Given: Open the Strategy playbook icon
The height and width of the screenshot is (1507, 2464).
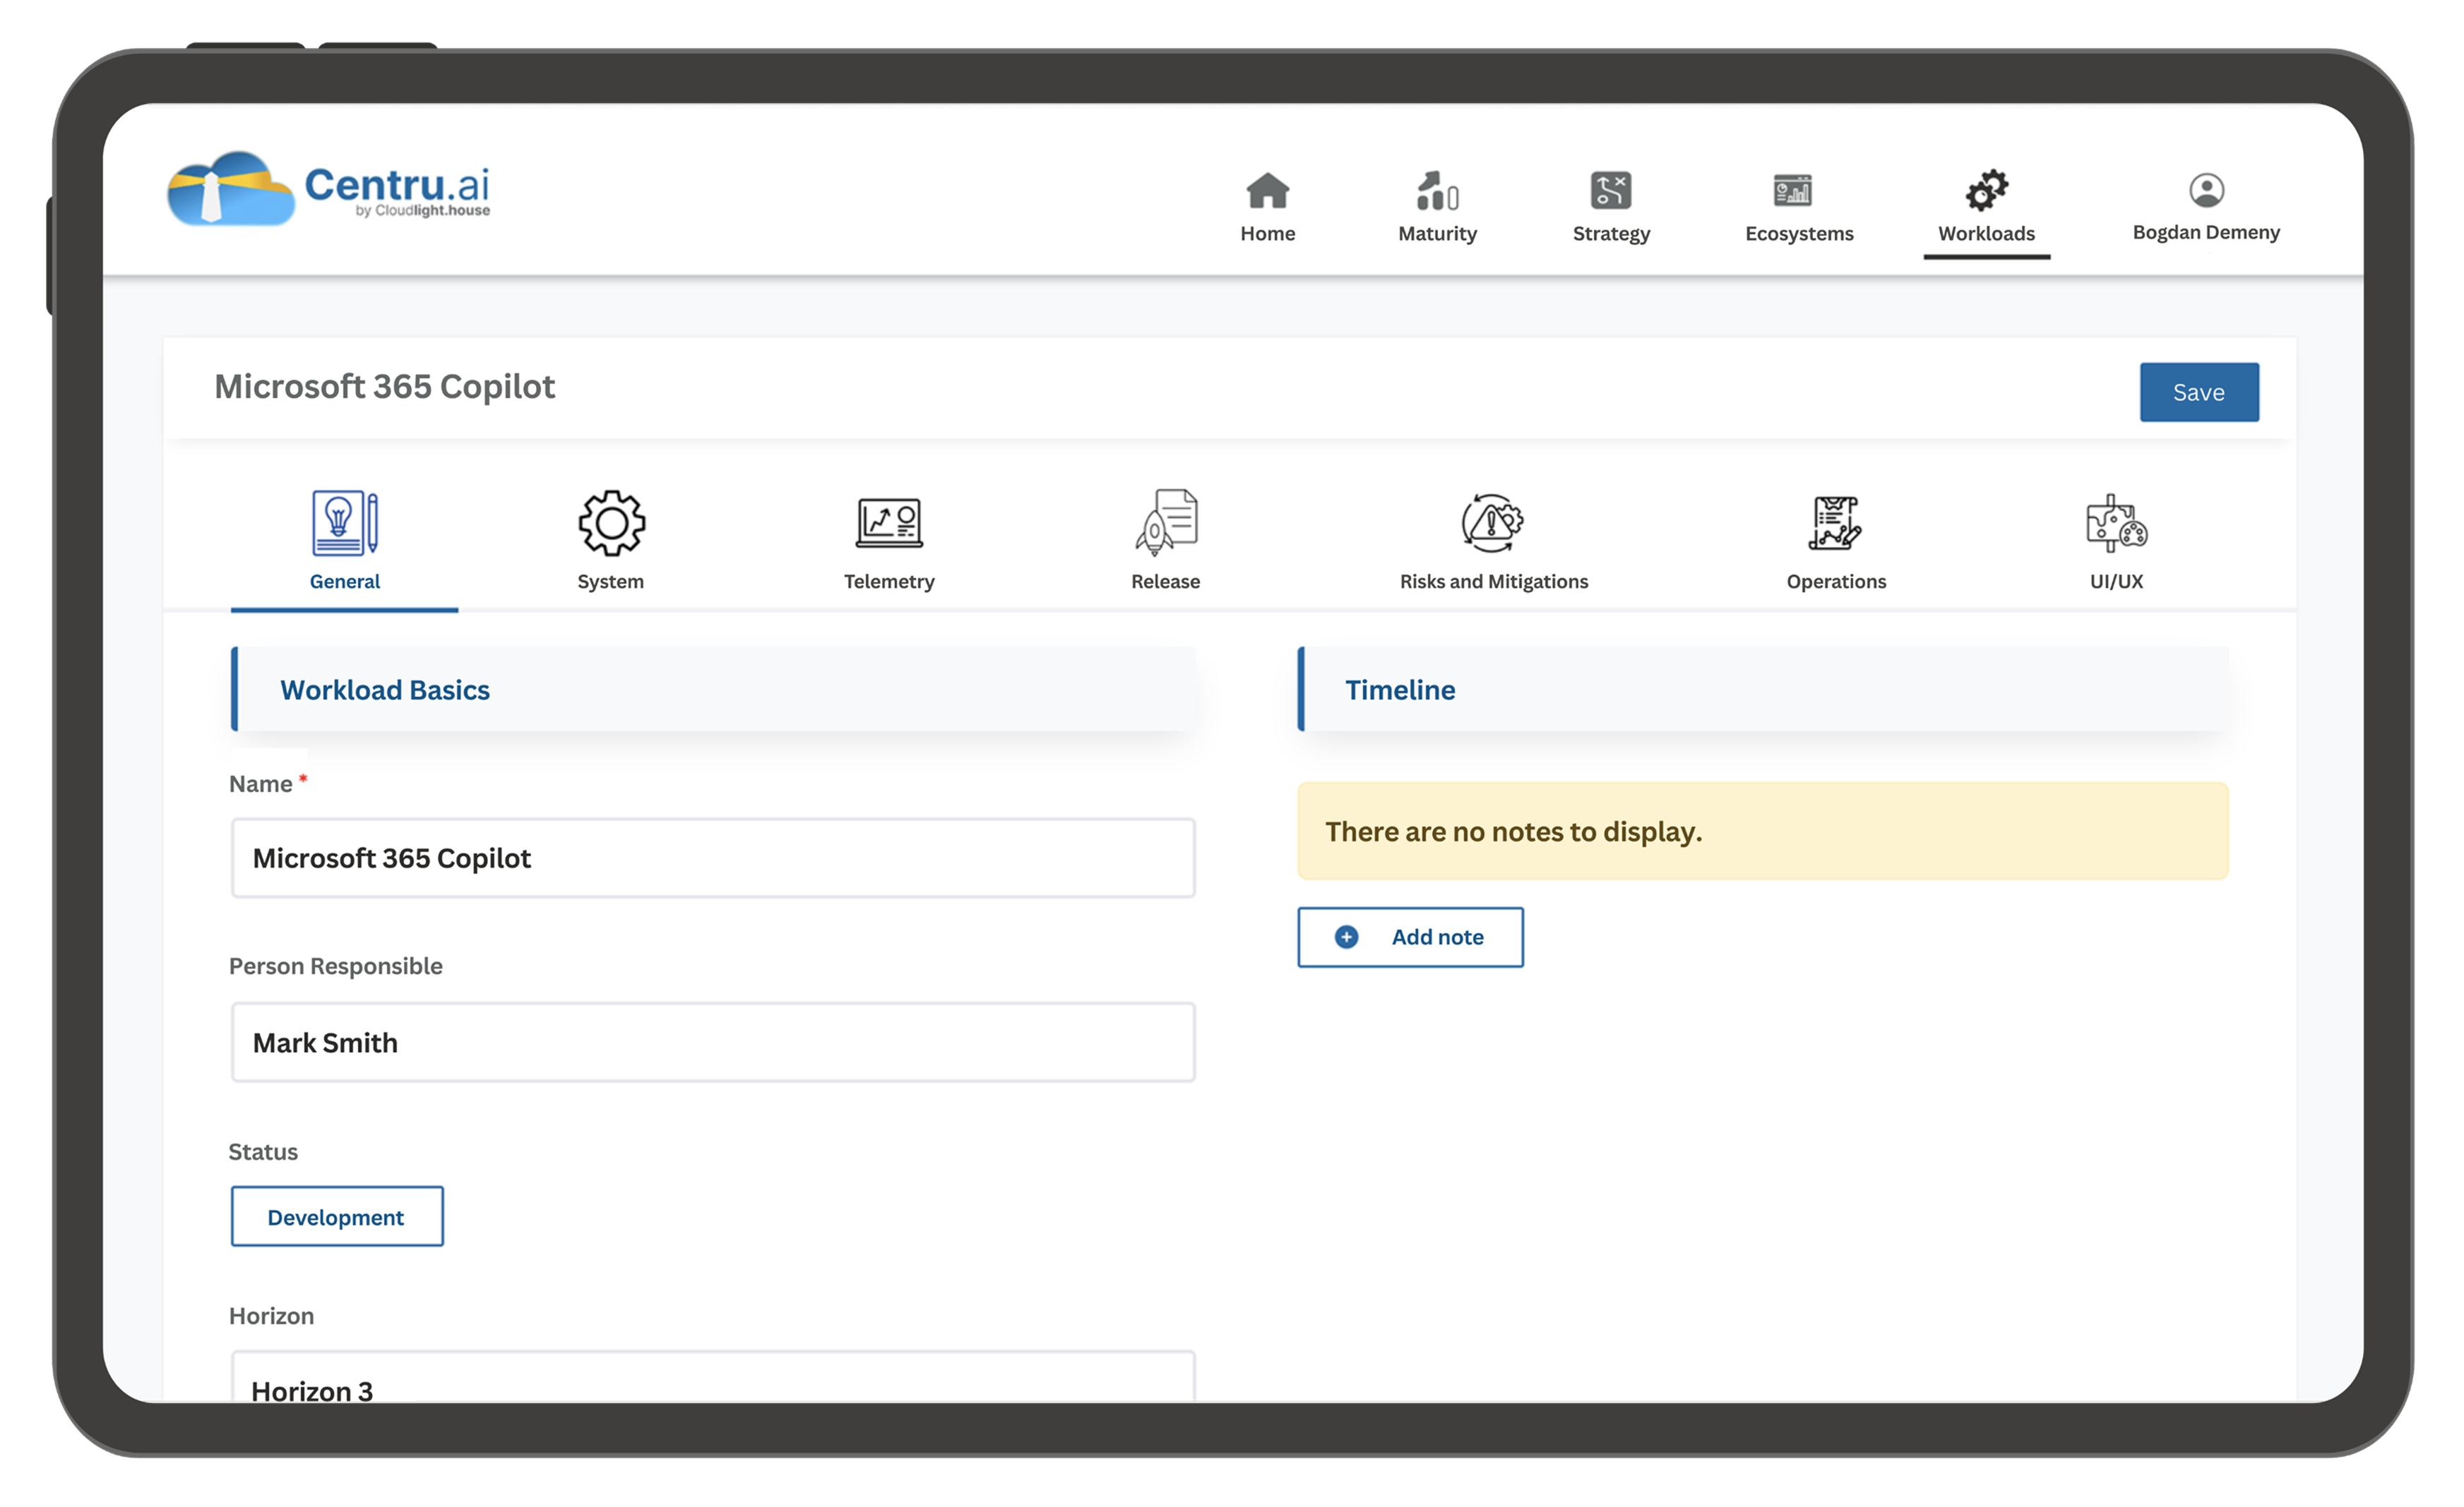Looking at the screenshot, I should pyautogui.click(x=1610, y=190).
